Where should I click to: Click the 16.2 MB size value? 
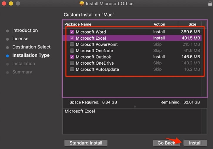192,69
